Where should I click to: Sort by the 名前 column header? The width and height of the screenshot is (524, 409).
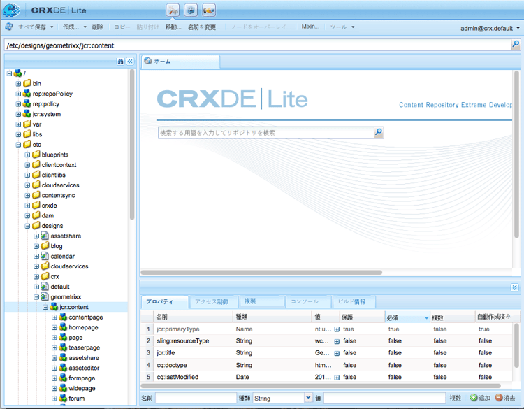point(193,317)
